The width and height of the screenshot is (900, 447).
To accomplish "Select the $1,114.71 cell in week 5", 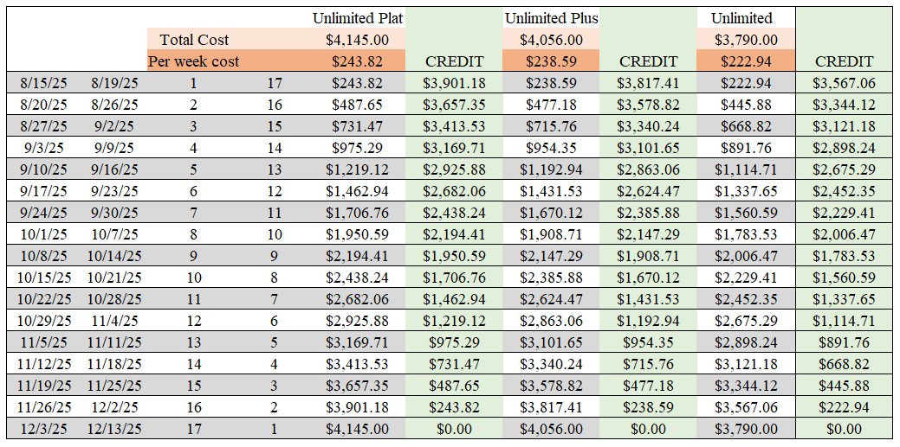I will 746,169.
